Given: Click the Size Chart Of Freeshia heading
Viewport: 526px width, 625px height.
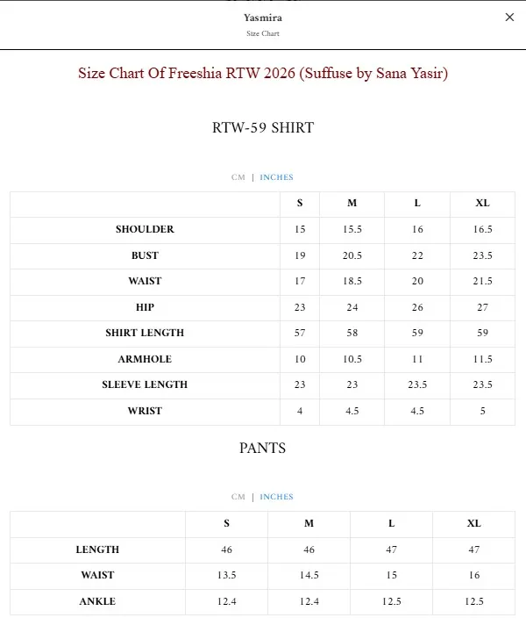Looking at the screenshot, I should tap(263, 74).
